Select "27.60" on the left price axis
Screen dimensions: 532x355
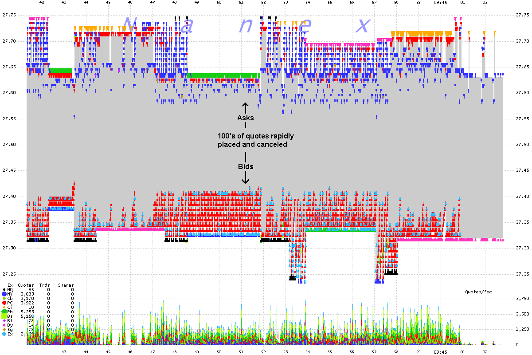pyautogui.click(x=8, y=93)
